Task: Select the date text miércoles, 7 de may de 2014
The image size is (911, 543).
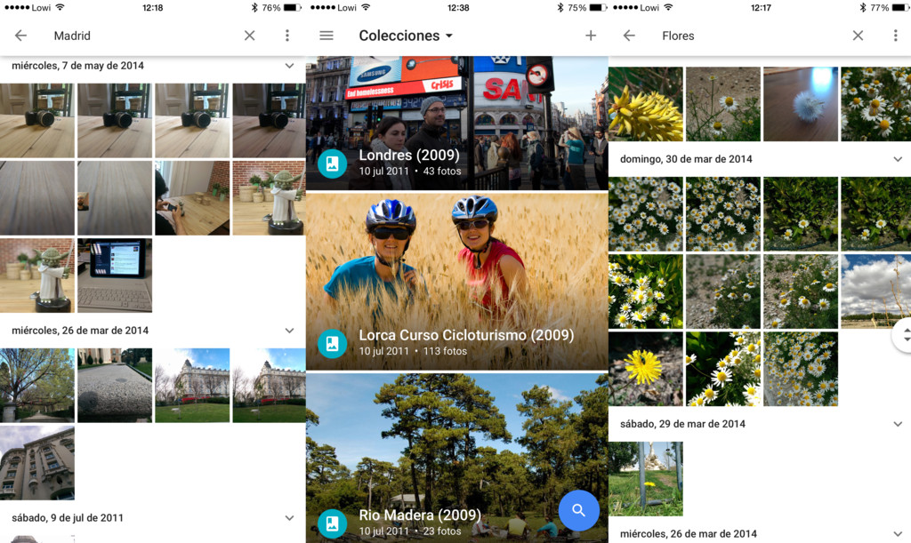Action: [x=78, y=66]
